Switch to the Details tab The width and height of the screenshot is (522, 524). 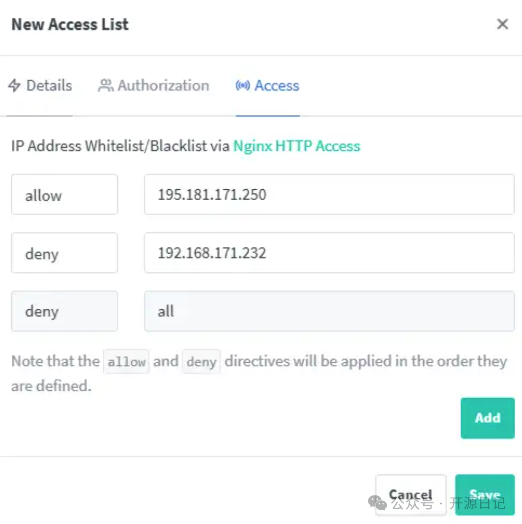click(x=49, y=86)
